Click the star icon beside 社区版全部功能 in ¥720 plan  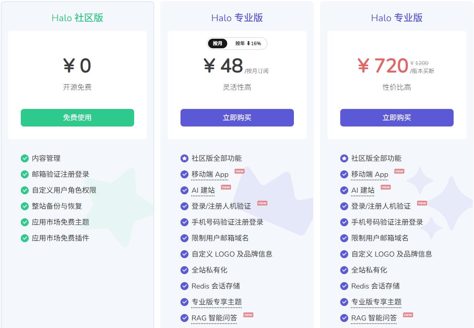click(x=344, y=158)
